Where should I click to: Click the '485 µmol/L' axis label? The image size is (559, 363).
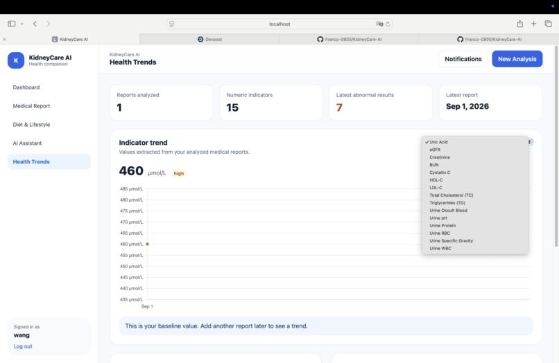131,189
